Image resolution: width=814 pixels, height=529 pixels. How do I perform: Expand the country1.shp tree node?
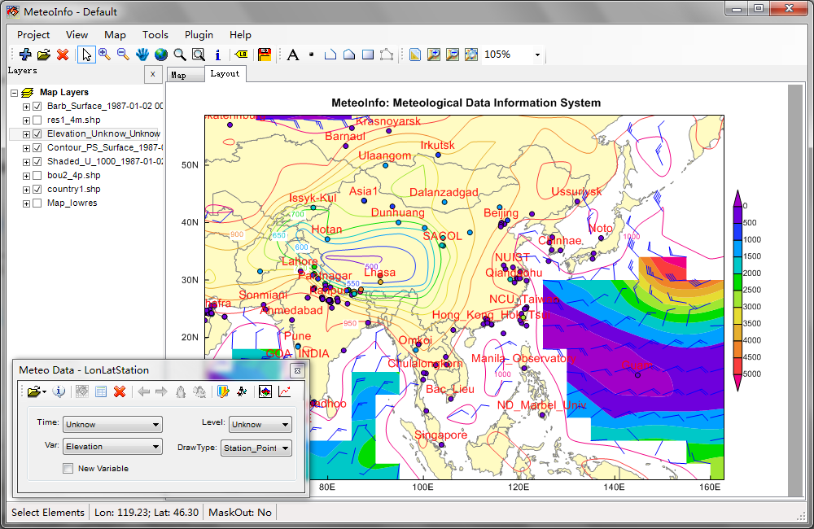pos(25,189)
